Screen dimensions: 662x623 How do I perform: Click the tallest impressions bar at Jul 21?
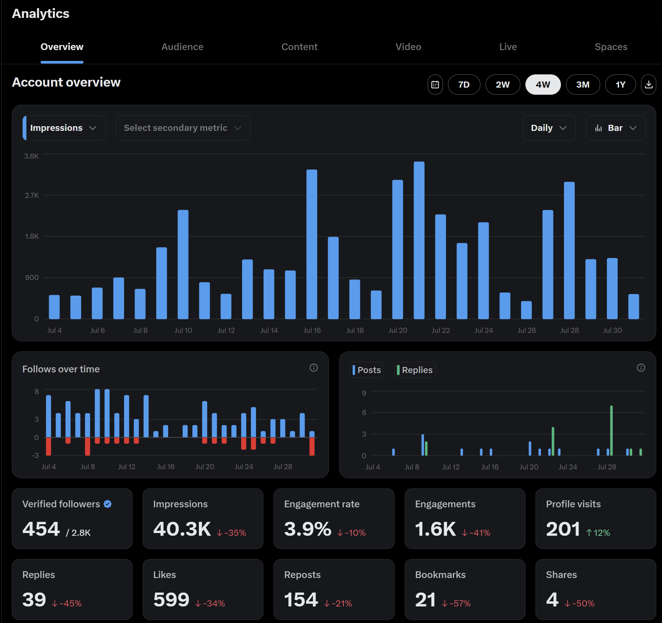point(419,240)
